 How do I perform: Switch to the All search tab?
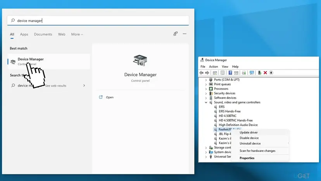12,34
